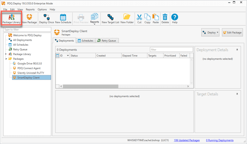The width and height of the screenshot is (247, 144).
Task: Create a New Package from toolbar
Action: tap(29, 19)
